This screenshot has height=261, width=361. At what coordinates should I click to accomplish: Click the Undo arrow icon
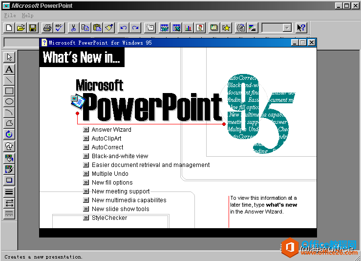tap(124, 28)
